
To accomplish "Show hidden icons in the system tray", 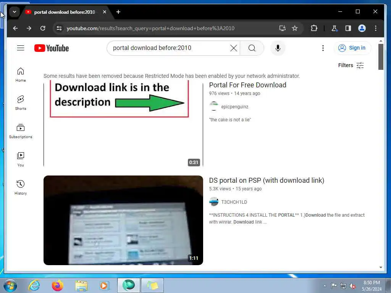I will pyautogui.click(x=325, y=286).
